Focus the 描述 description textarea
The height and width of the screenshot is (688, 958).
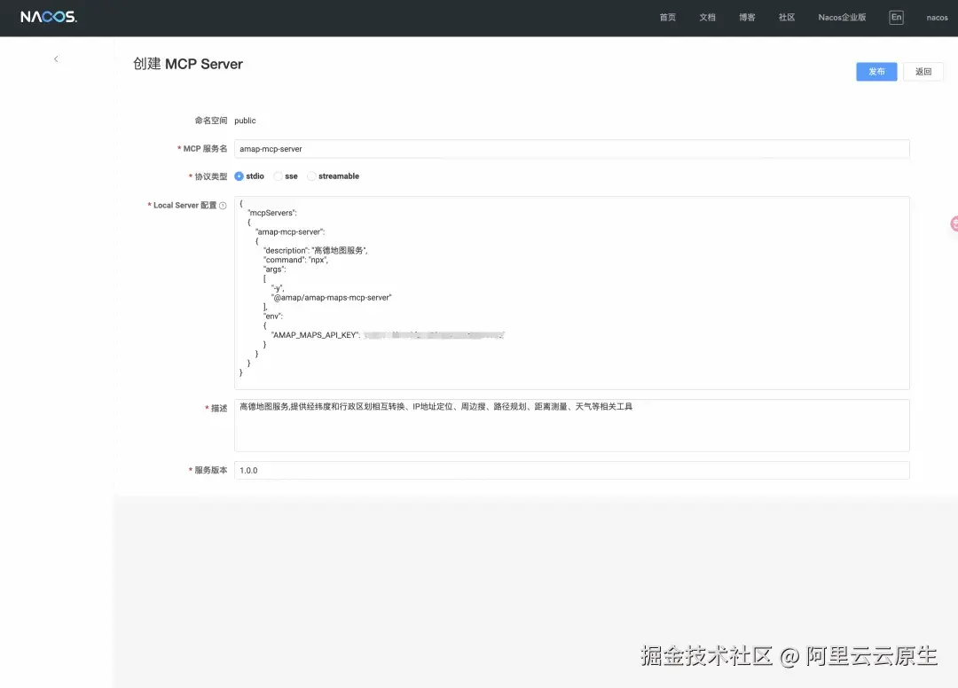click(572, 426)
